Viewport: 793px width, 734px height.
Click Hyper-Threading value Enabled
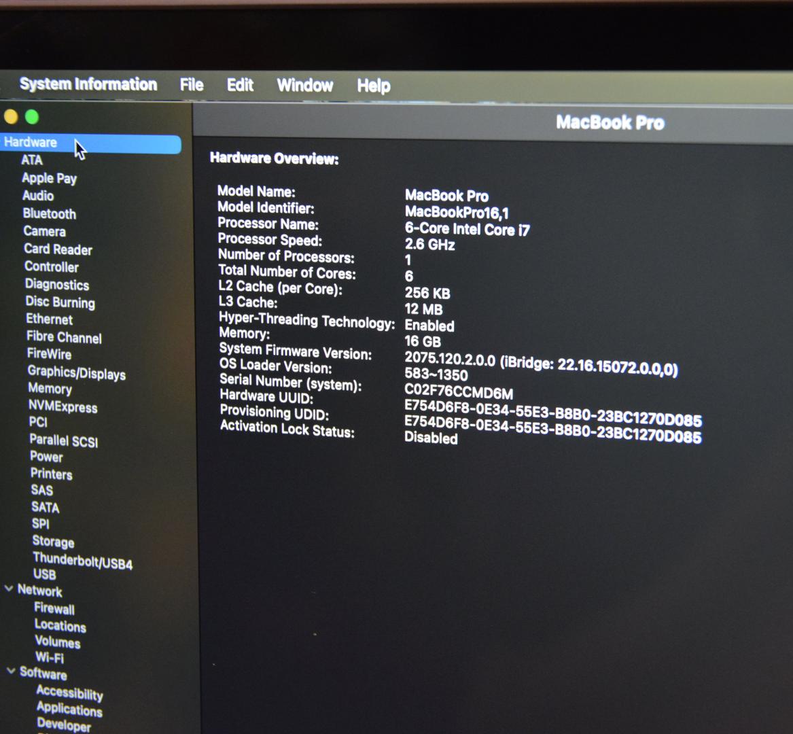tap(429, 326)
